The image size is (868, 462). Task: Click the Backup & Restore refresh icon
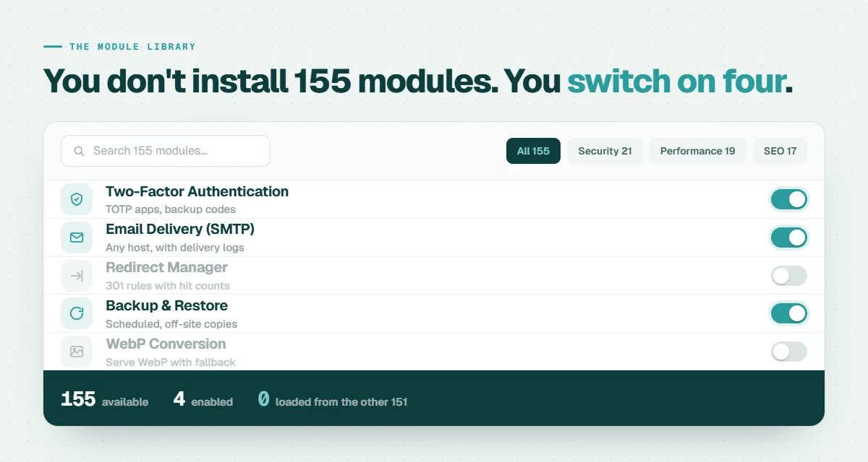tap(77, 313)
